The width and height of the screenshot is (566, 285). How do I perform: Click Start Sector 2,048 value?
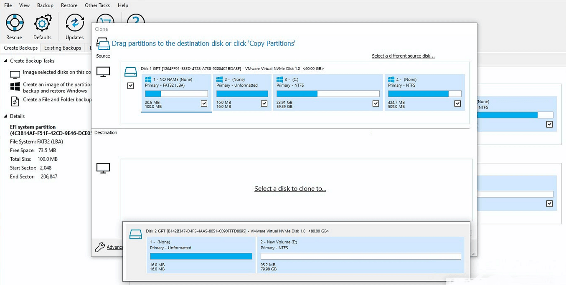[x=46, y=168]
